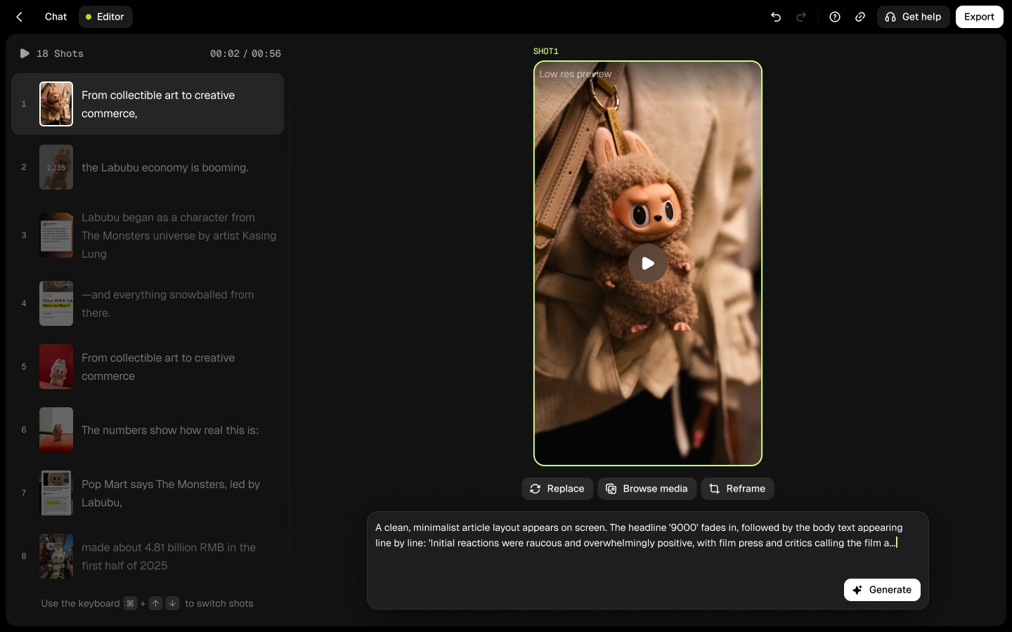Viewport: 1012px width, 632px height.
Task: Click the up arrow key hint
Action: click(x=156, y=603)
